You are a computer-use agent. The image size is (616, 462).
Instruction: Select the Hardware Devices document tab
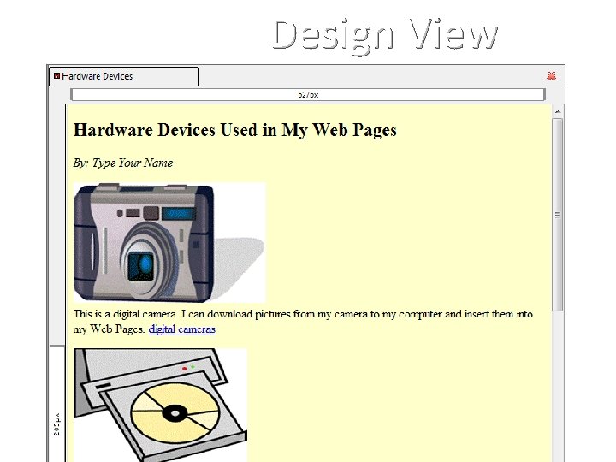click(124, 76)
